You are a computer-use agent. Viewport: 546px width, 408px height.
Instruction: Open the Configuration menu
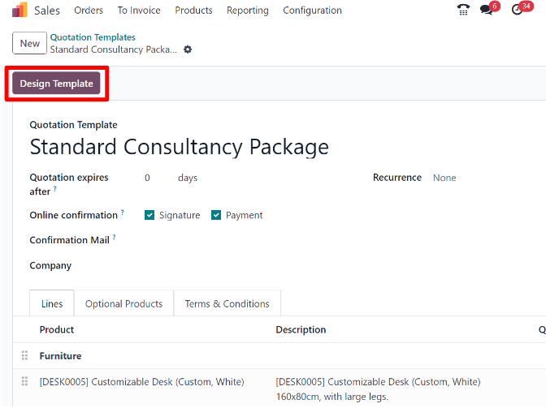pos(312,11)
